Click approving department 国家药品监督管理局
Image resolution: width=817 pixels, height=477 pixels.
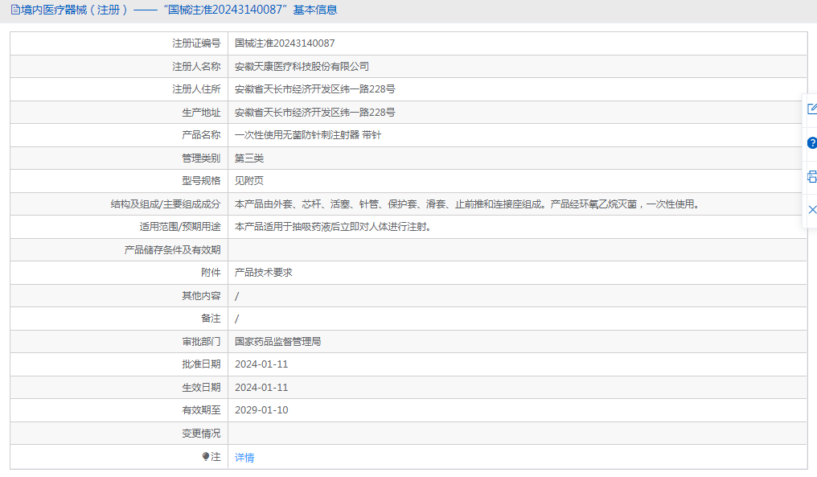click(277, 341)
